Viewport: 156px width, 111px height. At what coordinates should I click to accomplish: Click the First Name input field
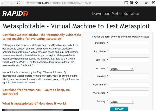coord(129,43)
